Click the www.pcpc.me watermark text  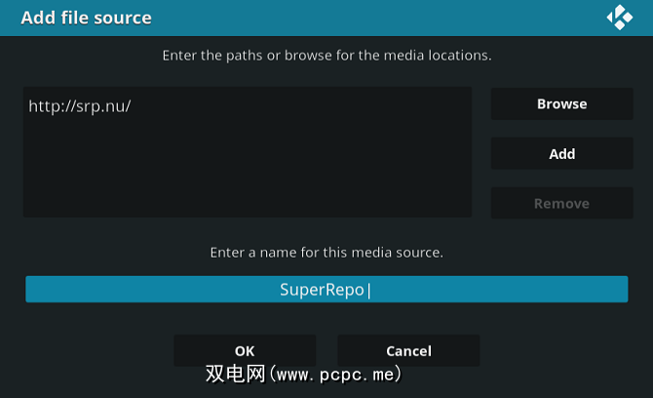(x=336, y=374)
